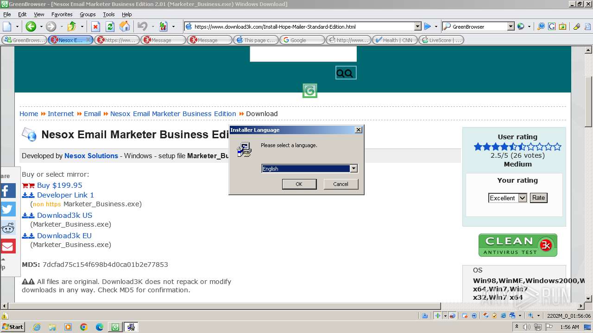Close the Installer Language dialog

358,130
